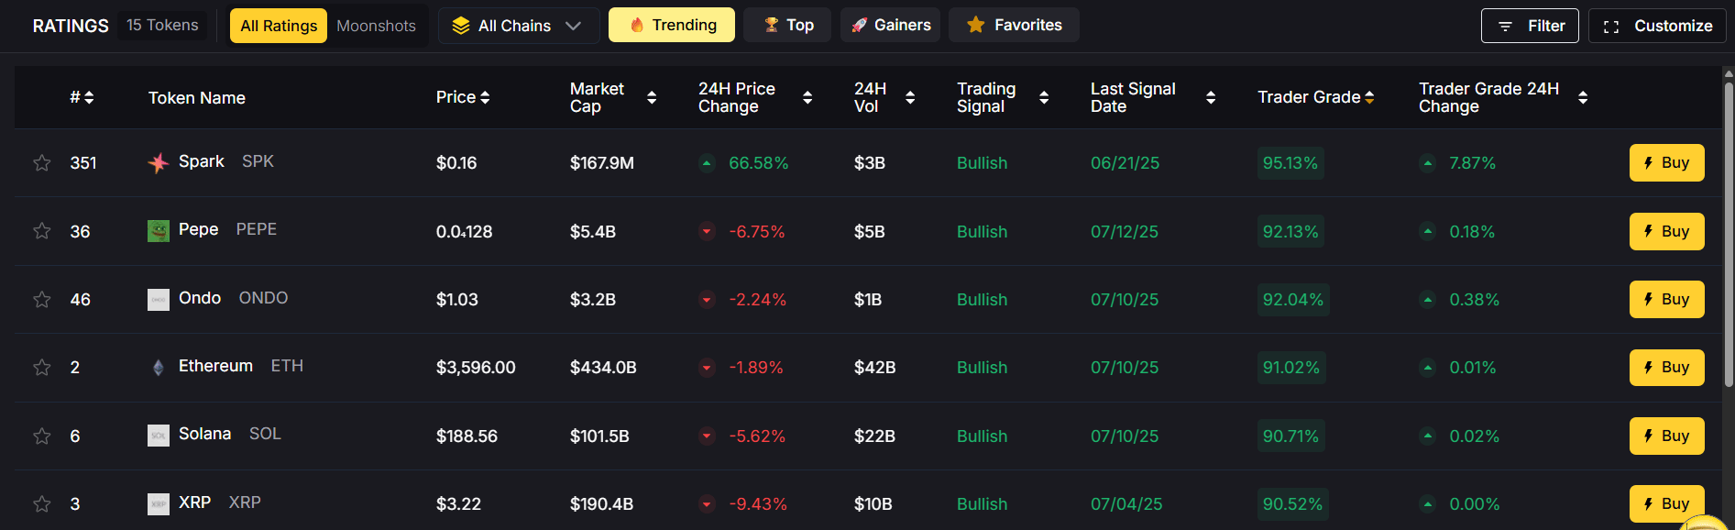The width and height of the screenshot is (1735, 530).
Task: Click the Spark token logo icon
Action: (159, 163)
